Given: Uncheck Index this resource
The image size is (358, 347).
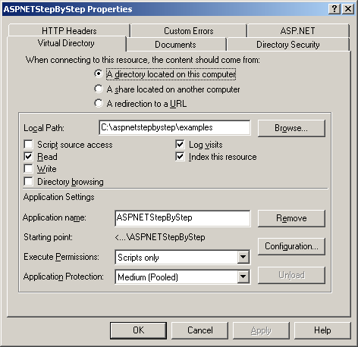Looking at the screenshot, I should 180,157.
